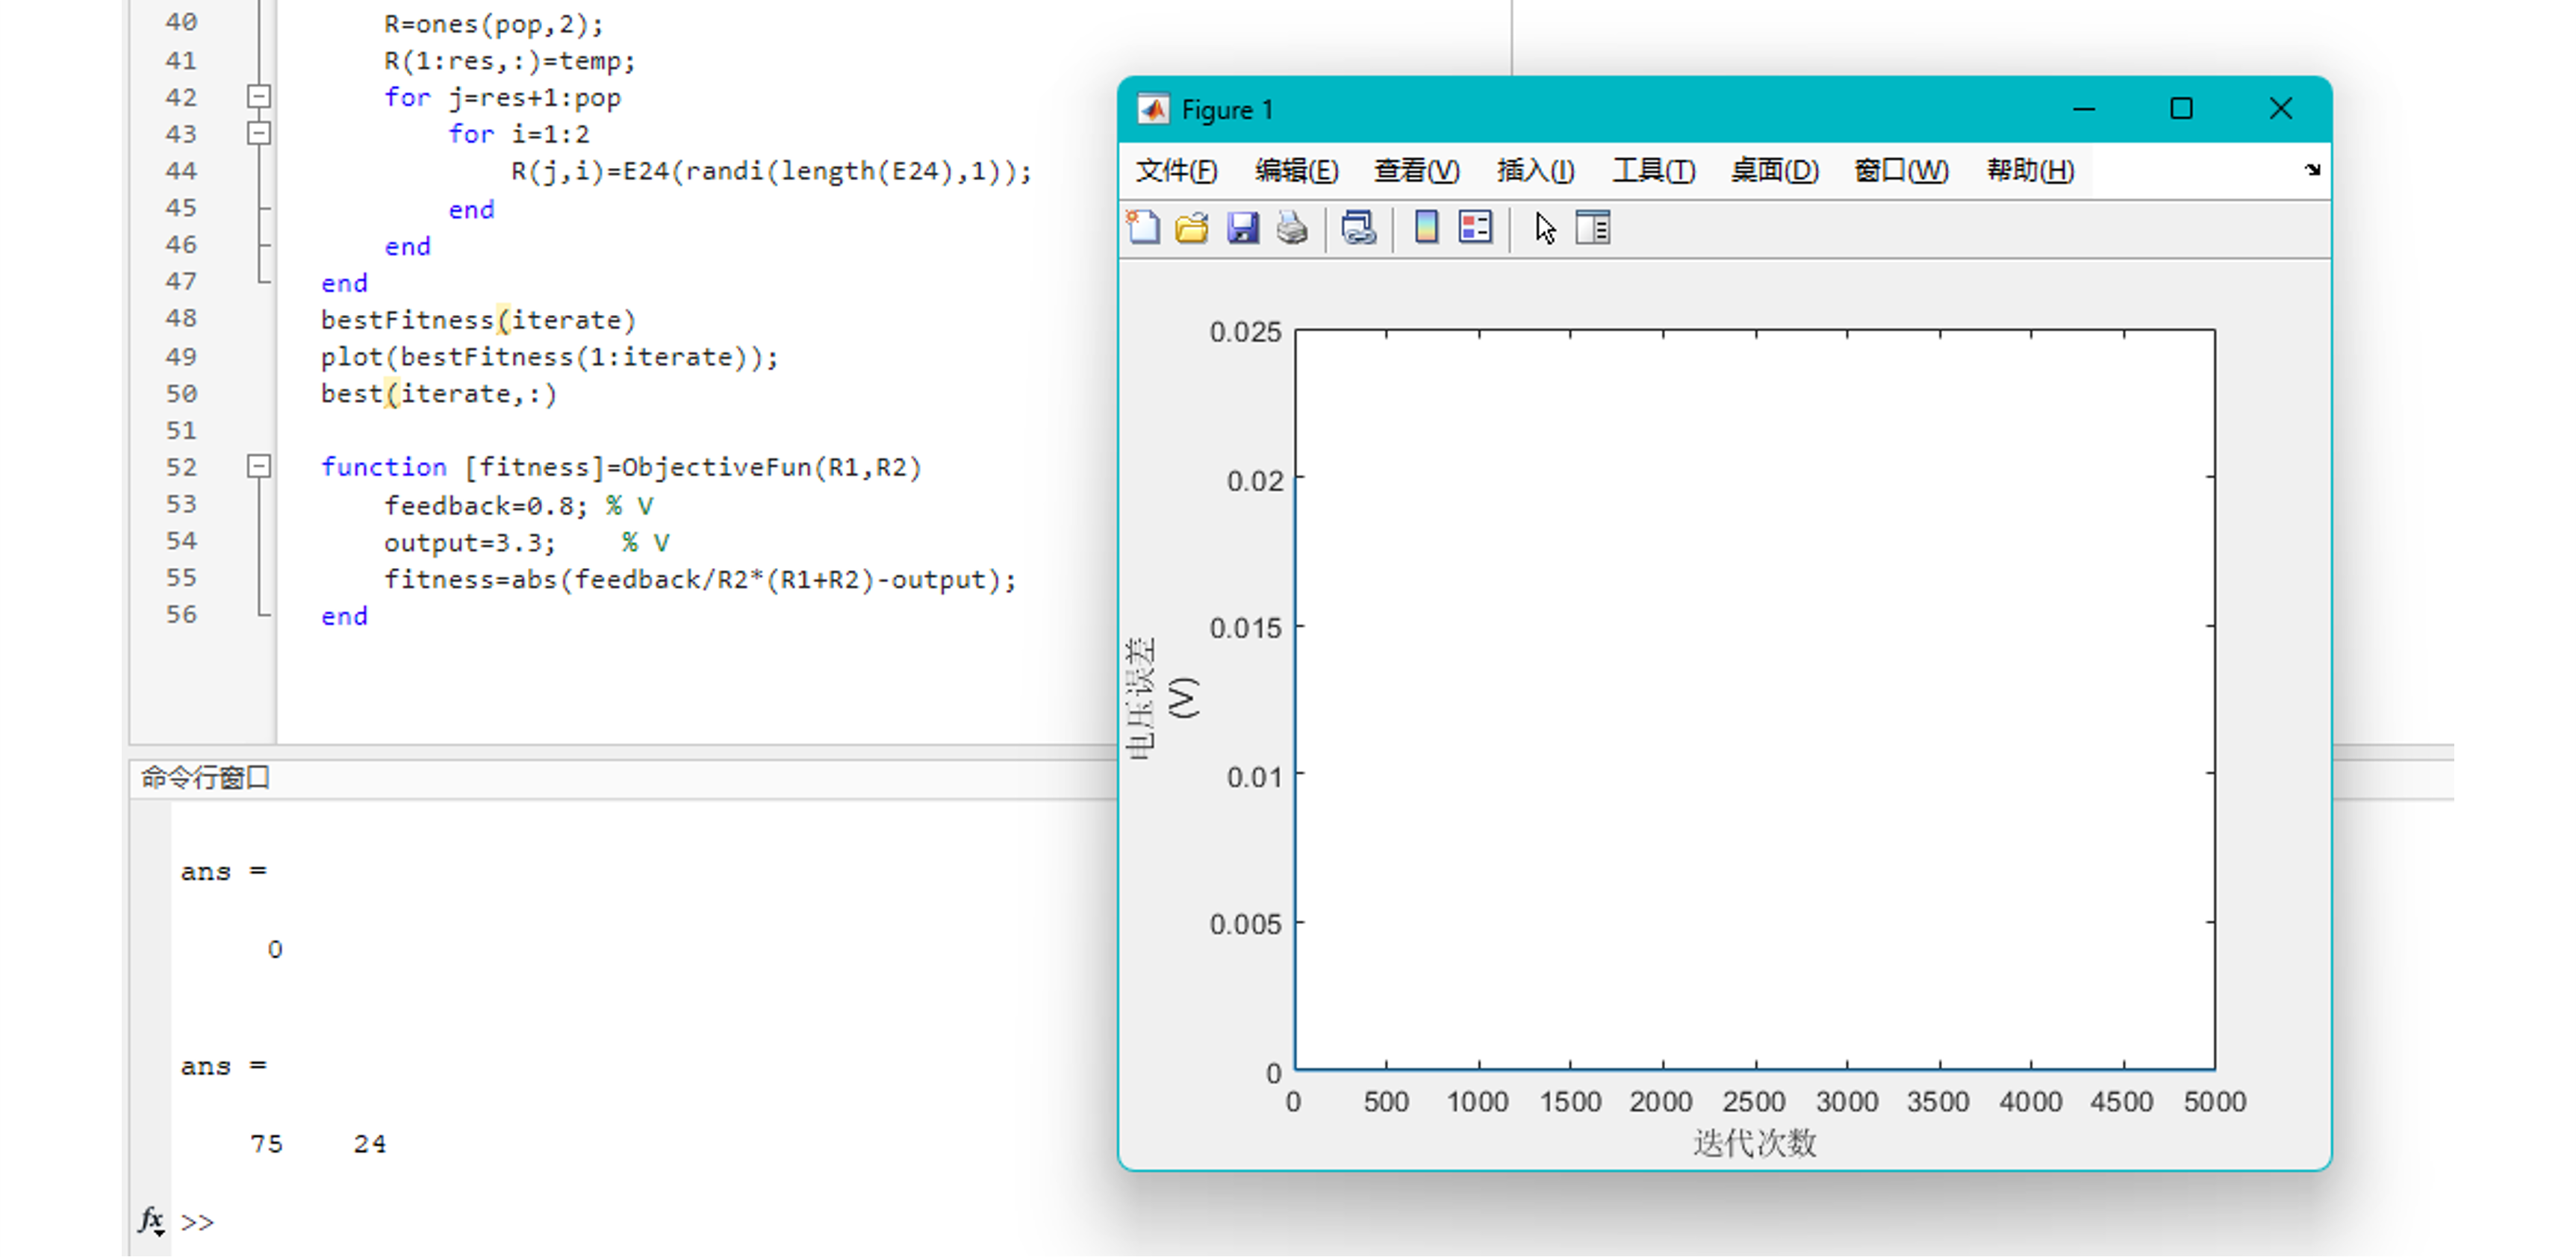Screen dimensions: 2576x1257
Task: Open the 桌面(D) menu in Figure 1
Action: (x=1774, y=171)
